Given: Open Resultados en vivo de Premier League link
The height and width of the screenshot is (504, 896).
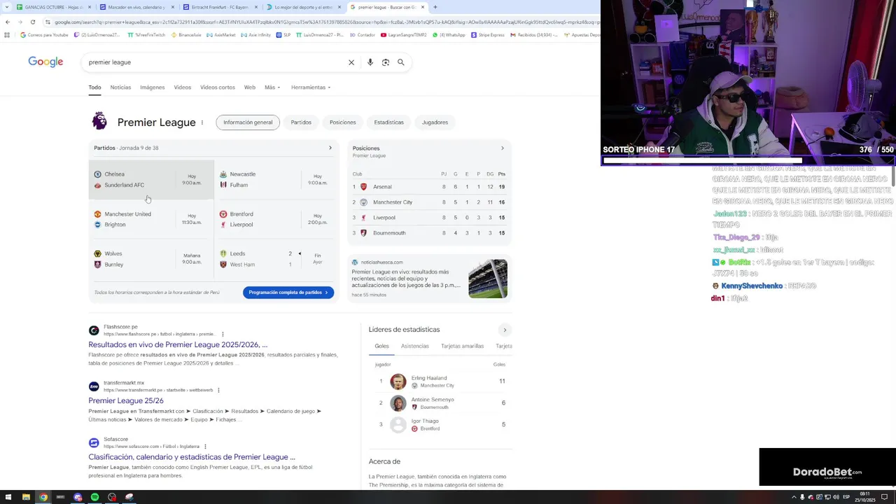Looking at the screenshot, I should (178, 344).
